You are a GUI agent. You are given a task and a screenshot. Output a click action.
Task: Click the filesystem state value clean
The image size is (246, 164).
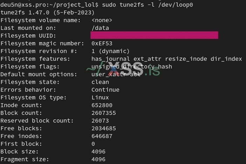[100, 82]
